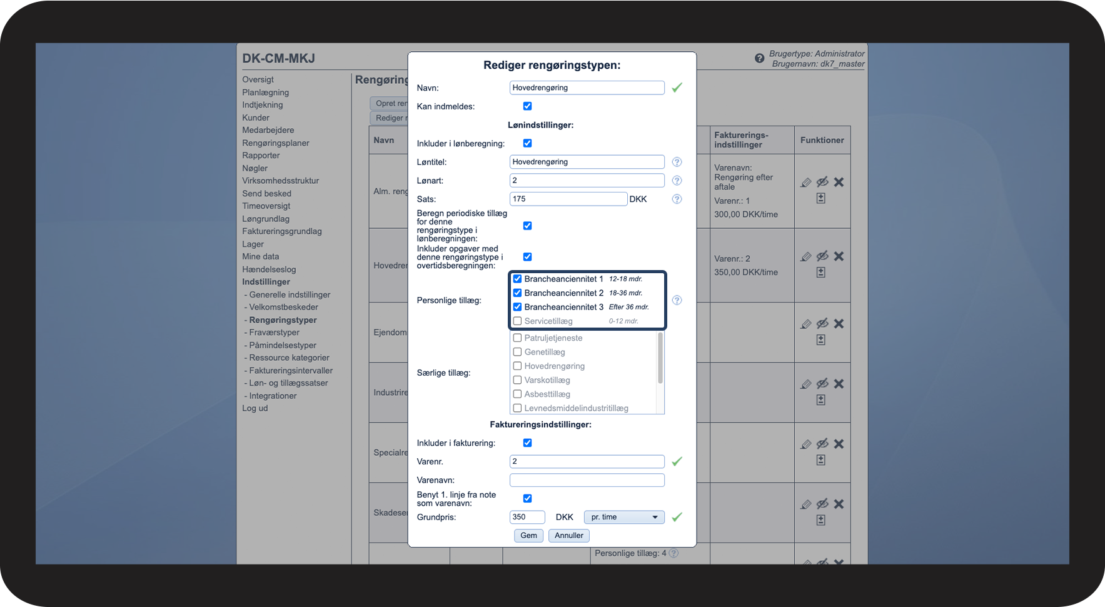Check the Servicetillæg checkbox
The image size is (1105, 607).
click(x=517, y=321)
